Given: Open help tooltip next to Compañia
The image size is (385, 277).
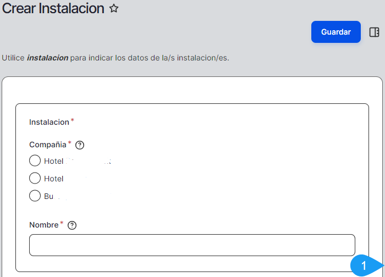Looking at the screenshot, I should 80,145.
